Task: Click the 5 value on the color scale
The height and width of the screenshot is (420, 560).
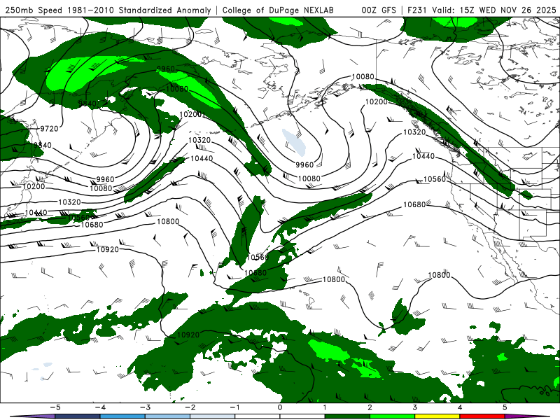Action: pos(505,407)
